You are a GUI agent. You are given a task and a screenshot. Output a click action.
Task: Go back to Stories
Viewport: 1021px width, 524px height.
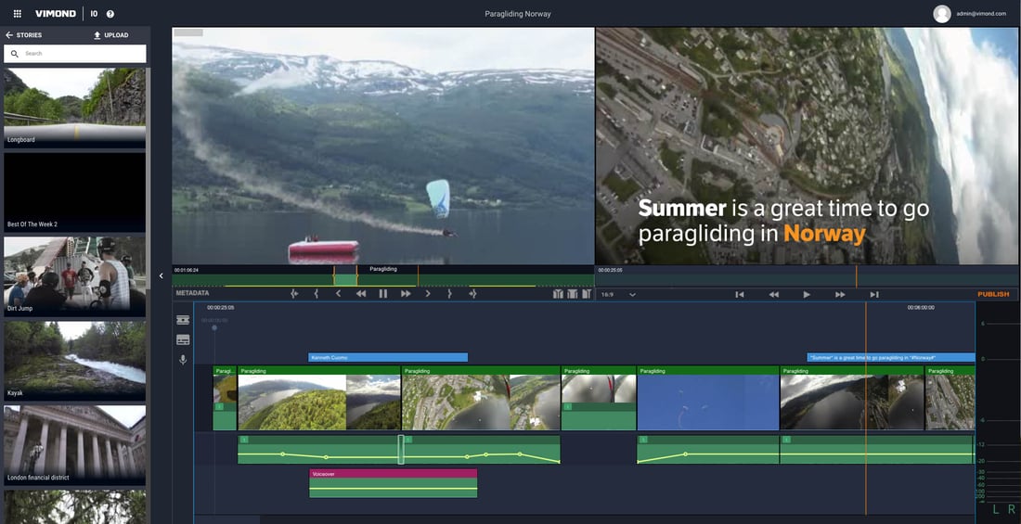click(23, 35)
